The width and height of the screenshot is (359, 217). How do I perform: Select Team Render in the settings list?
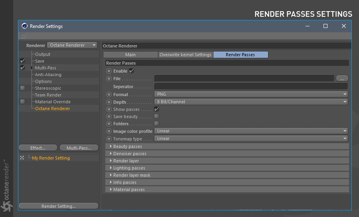[48, 95]
